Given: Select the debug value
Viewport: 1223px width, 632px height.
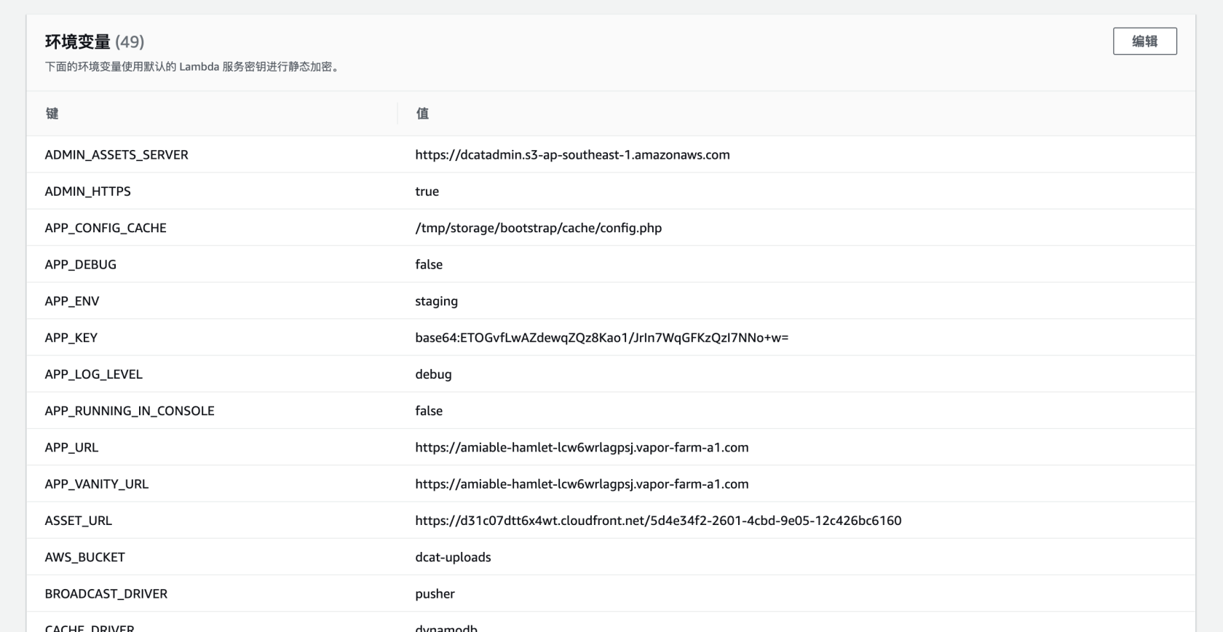Looking at the screenshot, I should tap(433, 374).
